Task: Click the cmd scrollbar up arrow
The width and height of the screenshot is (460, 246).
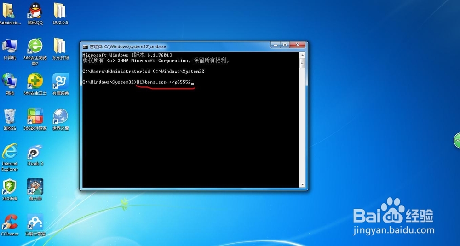Action: [x=302, y=55]
